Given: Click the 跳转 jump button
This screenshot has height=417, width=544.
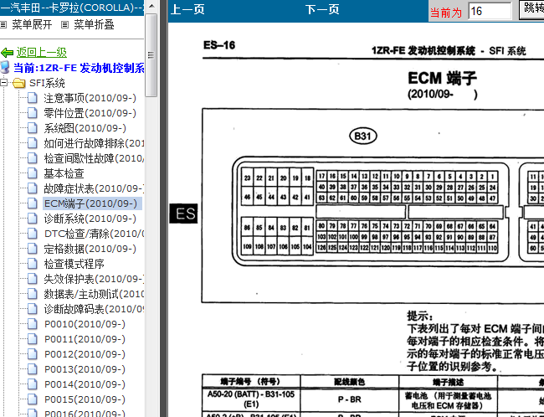Looking at the screenshot, I should tap(531, 8).
